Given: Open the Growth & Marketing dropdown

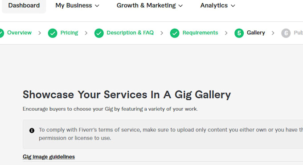Looking at the screenshot, I should coord(150,6).
